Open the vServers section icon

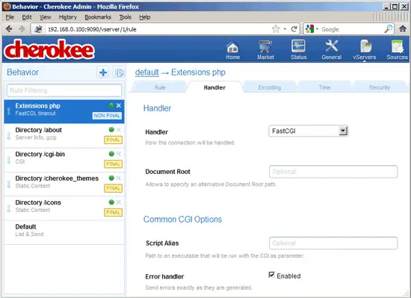click(x=365, y=50)
